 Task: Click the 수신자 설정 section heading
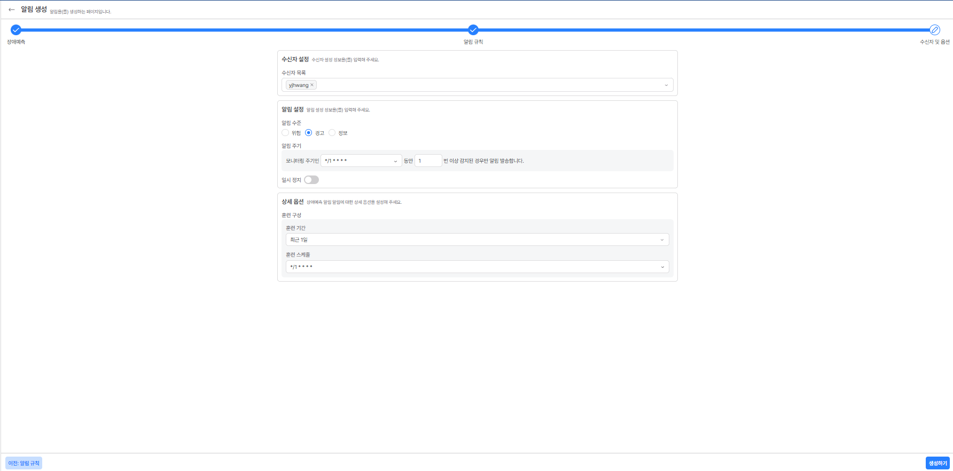[295, 59]
